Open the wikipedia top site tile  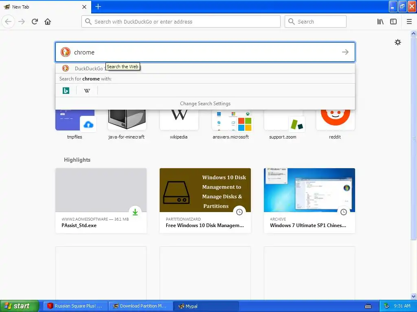tap(179, 124)
